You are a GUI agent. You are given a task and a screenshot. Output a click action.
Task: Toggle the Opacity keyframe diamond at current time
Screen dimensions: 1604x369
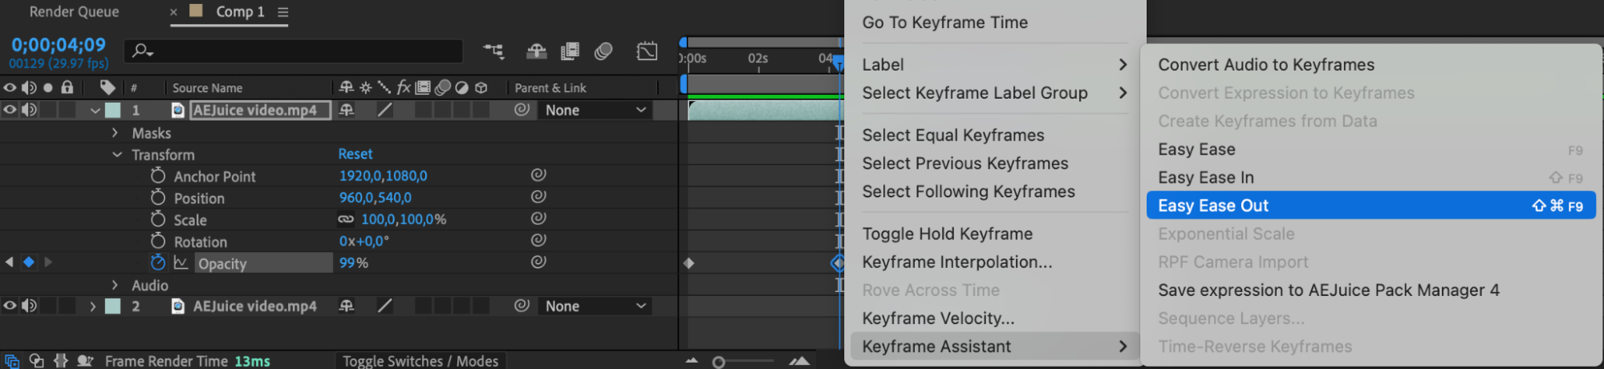pos(29,262)
